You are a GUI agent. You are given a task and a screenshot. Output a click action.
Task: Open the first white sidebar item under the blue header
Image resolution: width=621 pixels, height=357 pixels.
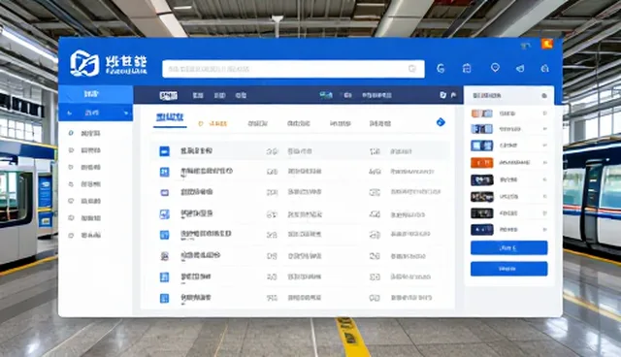coord(90,133)
